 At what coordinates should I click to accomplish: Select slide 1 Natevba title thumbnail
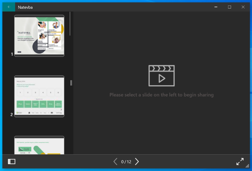tap(39, 36)
